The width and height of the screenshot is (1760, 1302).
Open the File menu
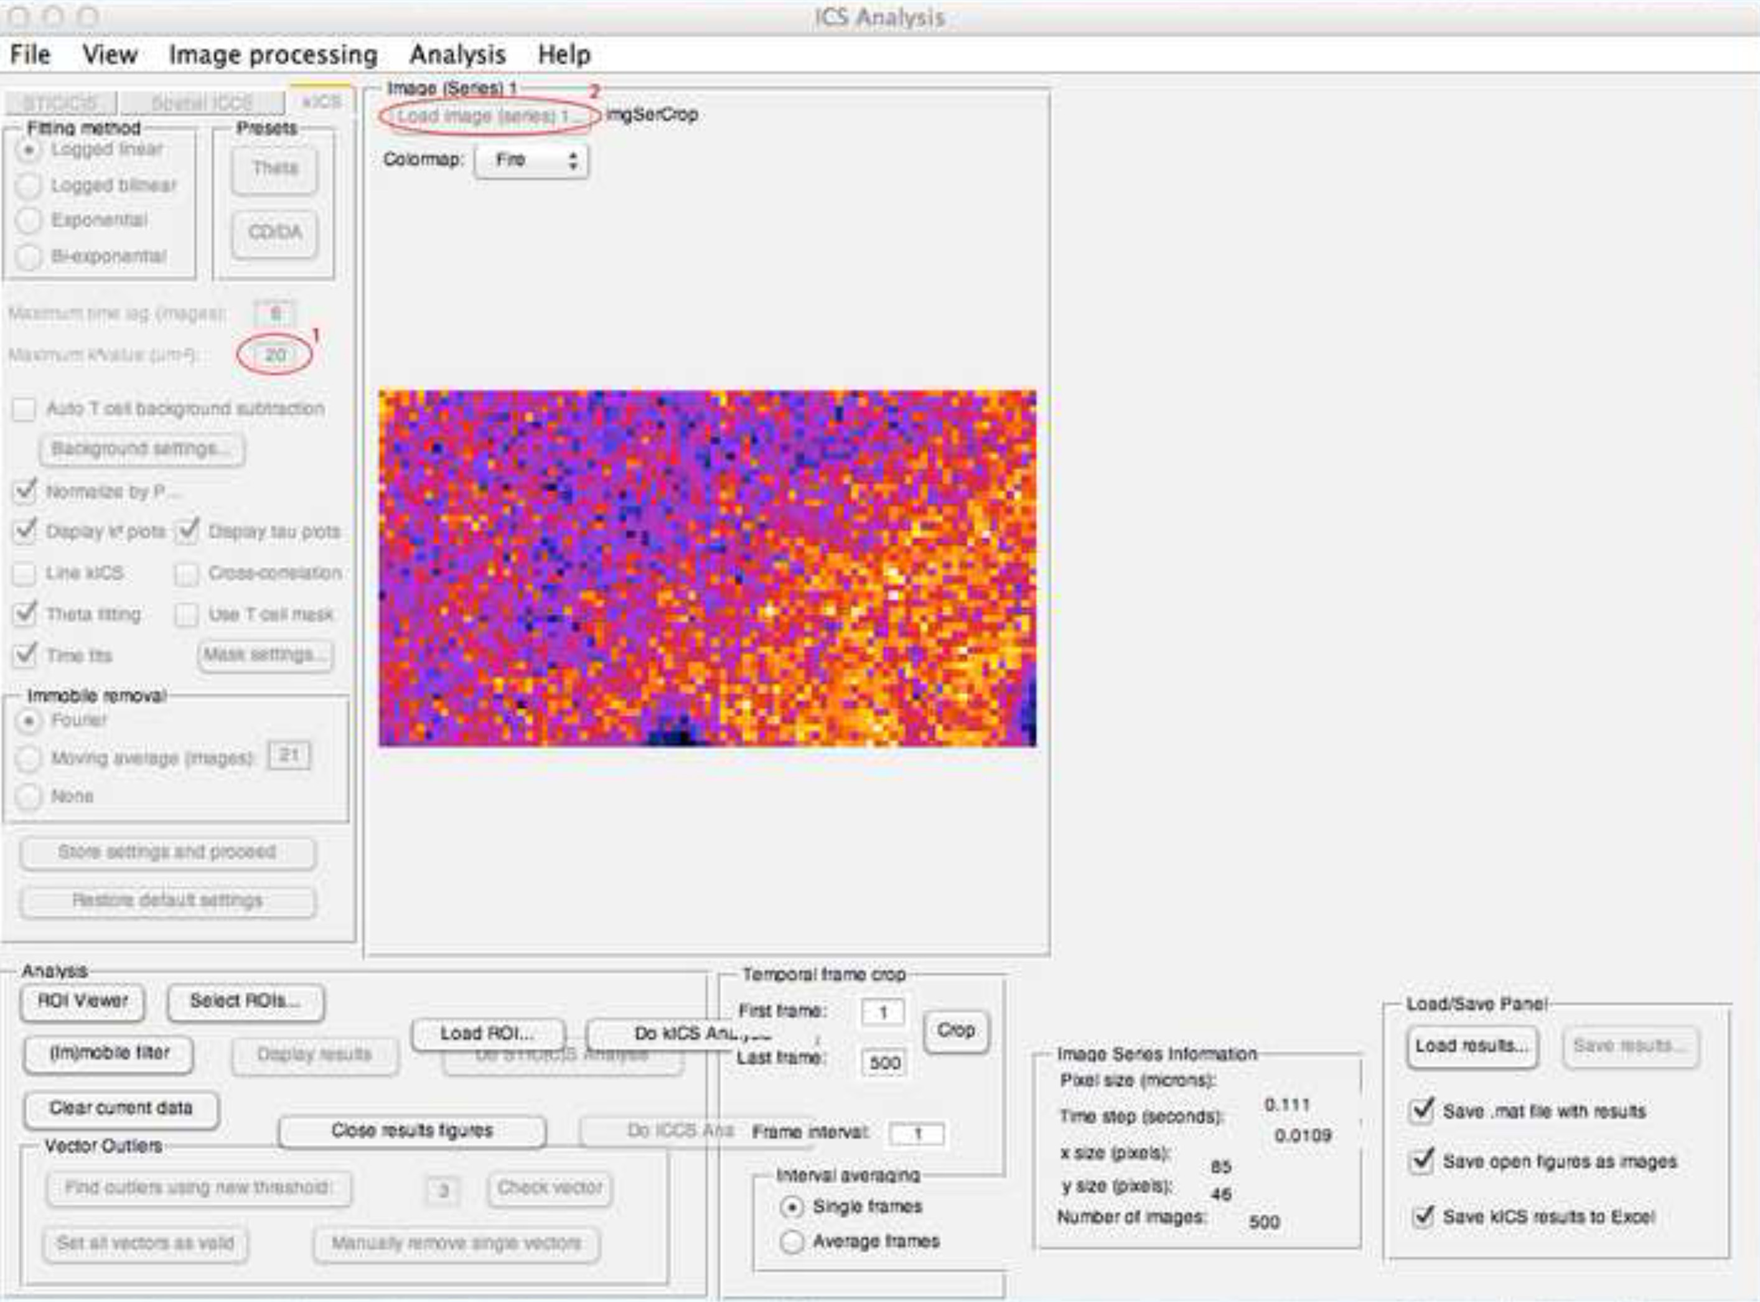pos(30,54)
